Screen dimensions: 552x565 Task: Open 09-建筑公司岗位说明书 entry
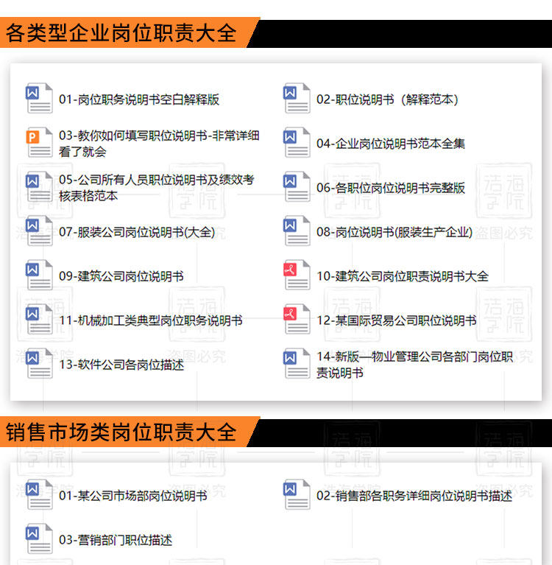tap(121, 276)
